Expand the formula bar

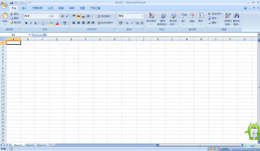(259, 34)
